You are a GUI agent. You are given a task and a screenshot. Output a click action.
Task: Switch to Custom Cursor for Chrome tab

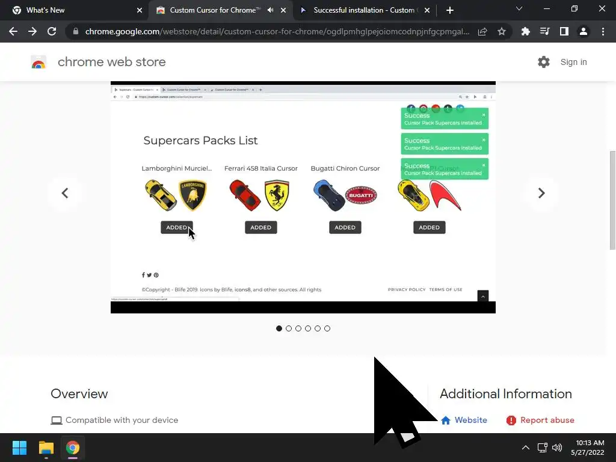click(x=214, y=10)
